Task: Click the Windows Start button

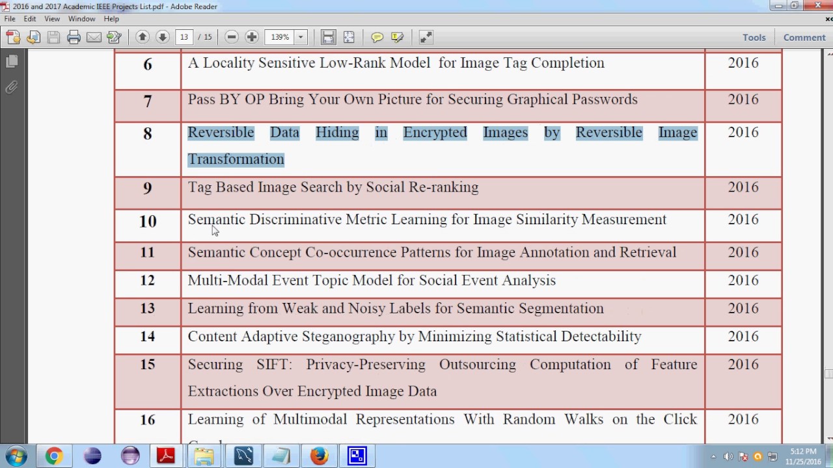Action: [x=16, y=456]
